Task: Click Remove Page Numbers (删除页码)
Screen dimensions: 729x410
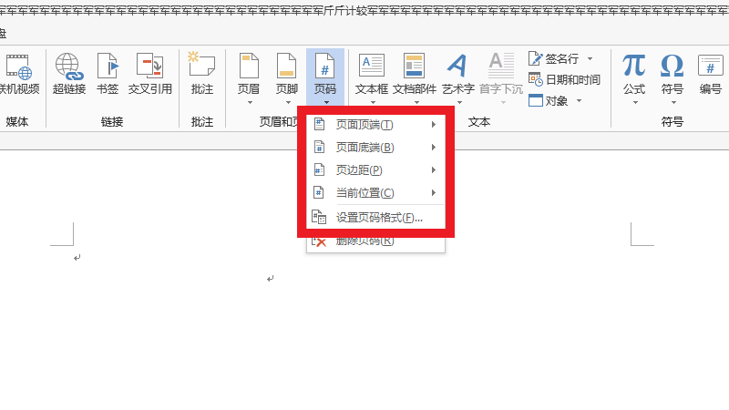Action: click(364, 241)
